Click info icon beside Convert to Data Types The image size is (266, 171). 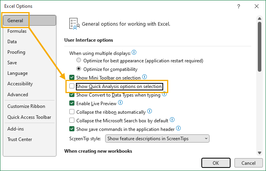(x=164, y=94)
